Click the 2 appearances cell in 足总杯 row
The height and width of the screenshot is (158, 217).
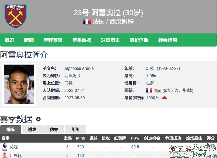point(67,156)
